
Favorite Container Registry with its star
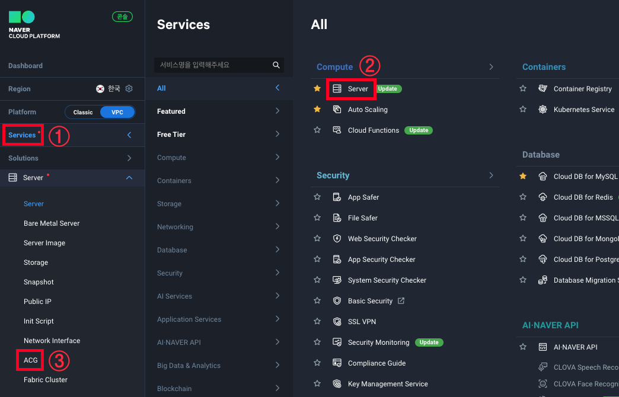coord(523,88)
